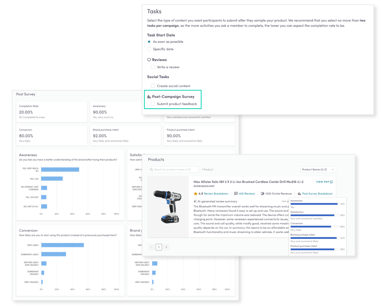Click the "Post Survey" panel title
Viewport: 383px width, 307px height.
[x=26, y=94]
